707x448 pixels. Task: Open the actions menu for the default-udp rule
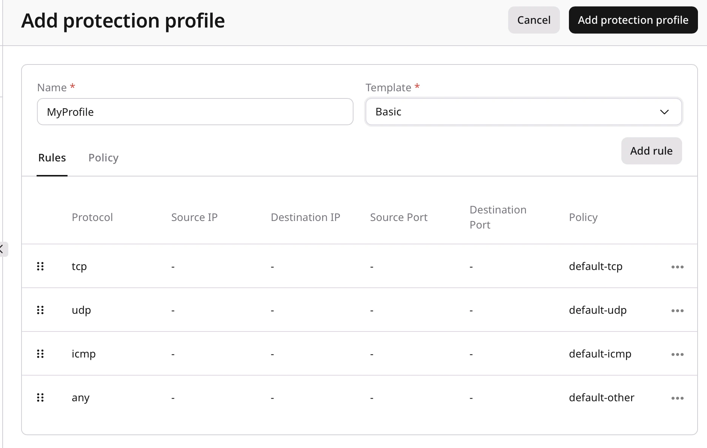click(x=678, y=310)
